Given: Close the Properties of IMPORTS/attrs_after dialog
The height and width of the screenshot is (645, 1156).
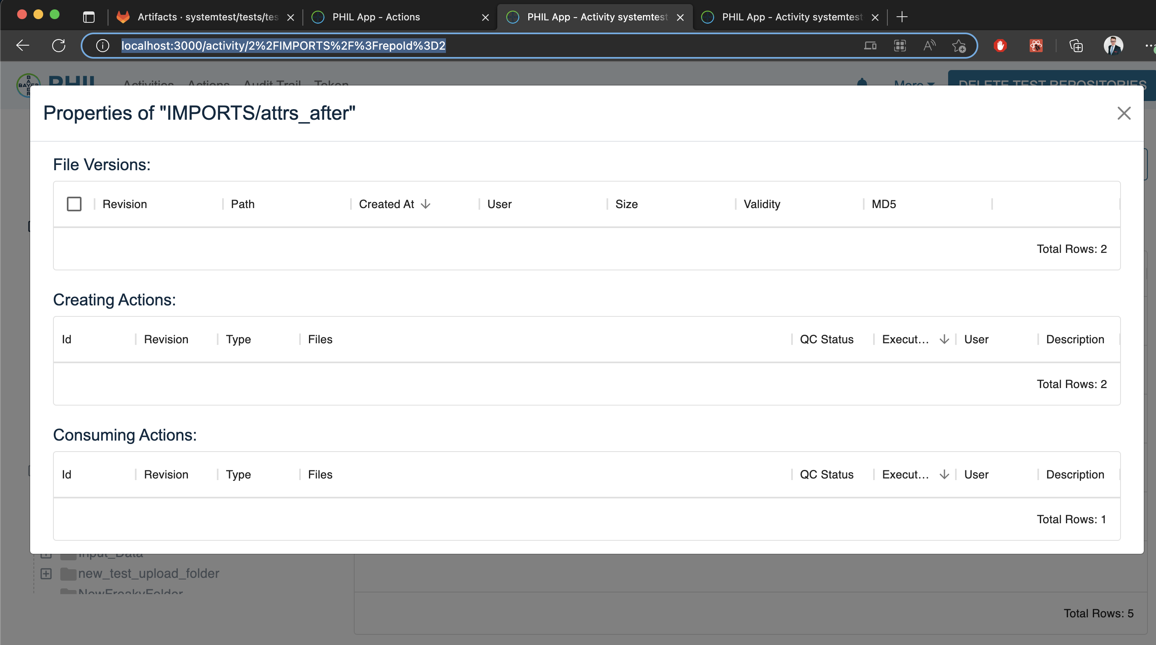Looking at the screenshot, I should coord(1124,113).
